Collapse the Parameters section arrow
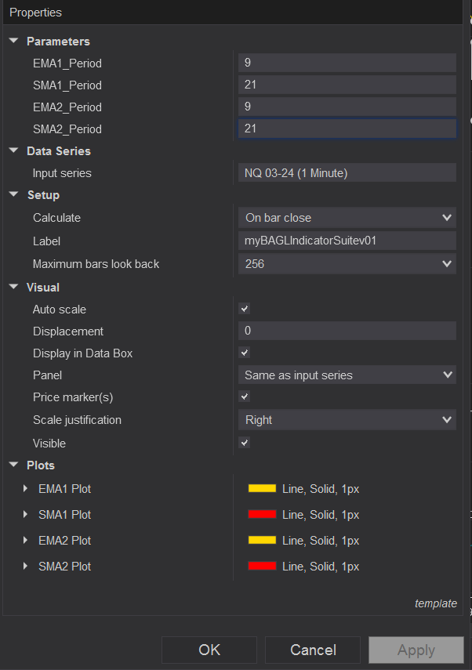 (x=13, y=42)
